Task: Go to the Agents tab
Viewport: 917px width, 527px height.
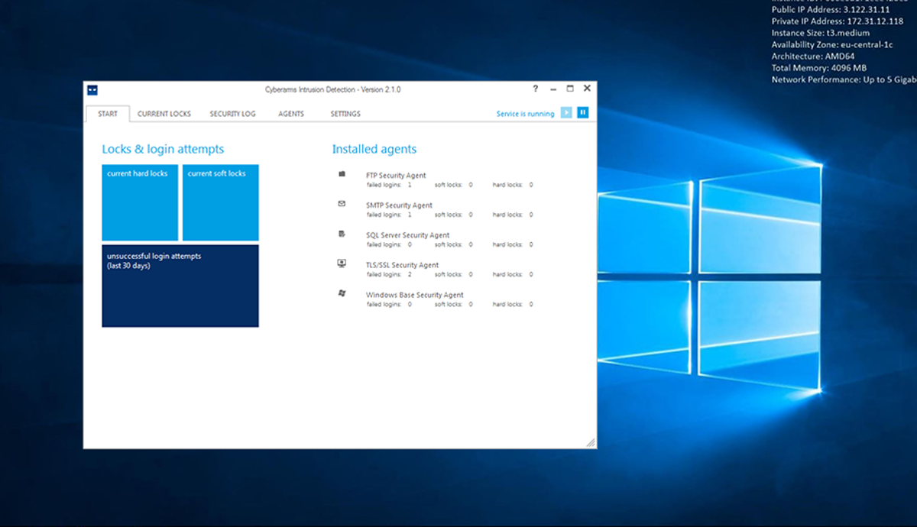Action: point(291,114)
